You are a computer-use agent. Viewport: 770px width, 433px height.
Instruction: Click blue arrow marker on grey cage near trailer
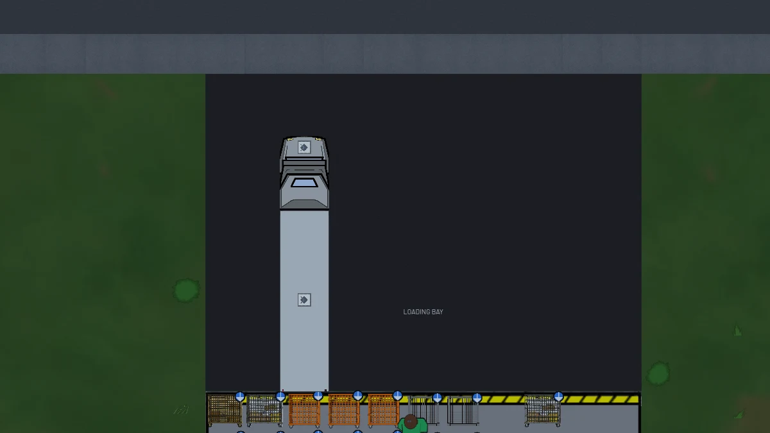point(280,396)
